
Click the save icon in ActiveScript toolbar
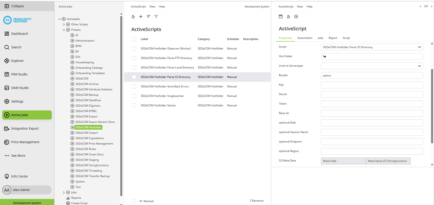coord(281,17)
